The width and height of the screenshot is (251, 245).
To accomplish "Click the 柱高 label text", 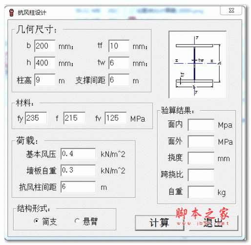I will [x=24, y=80].
